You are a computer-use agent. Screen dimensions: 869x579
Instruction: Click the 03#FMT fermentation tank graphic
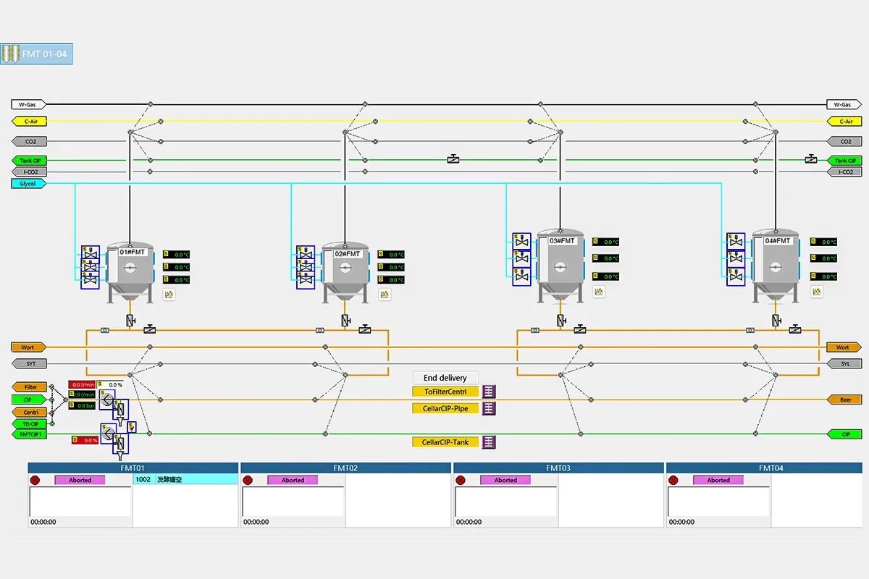tap(561, 266)
